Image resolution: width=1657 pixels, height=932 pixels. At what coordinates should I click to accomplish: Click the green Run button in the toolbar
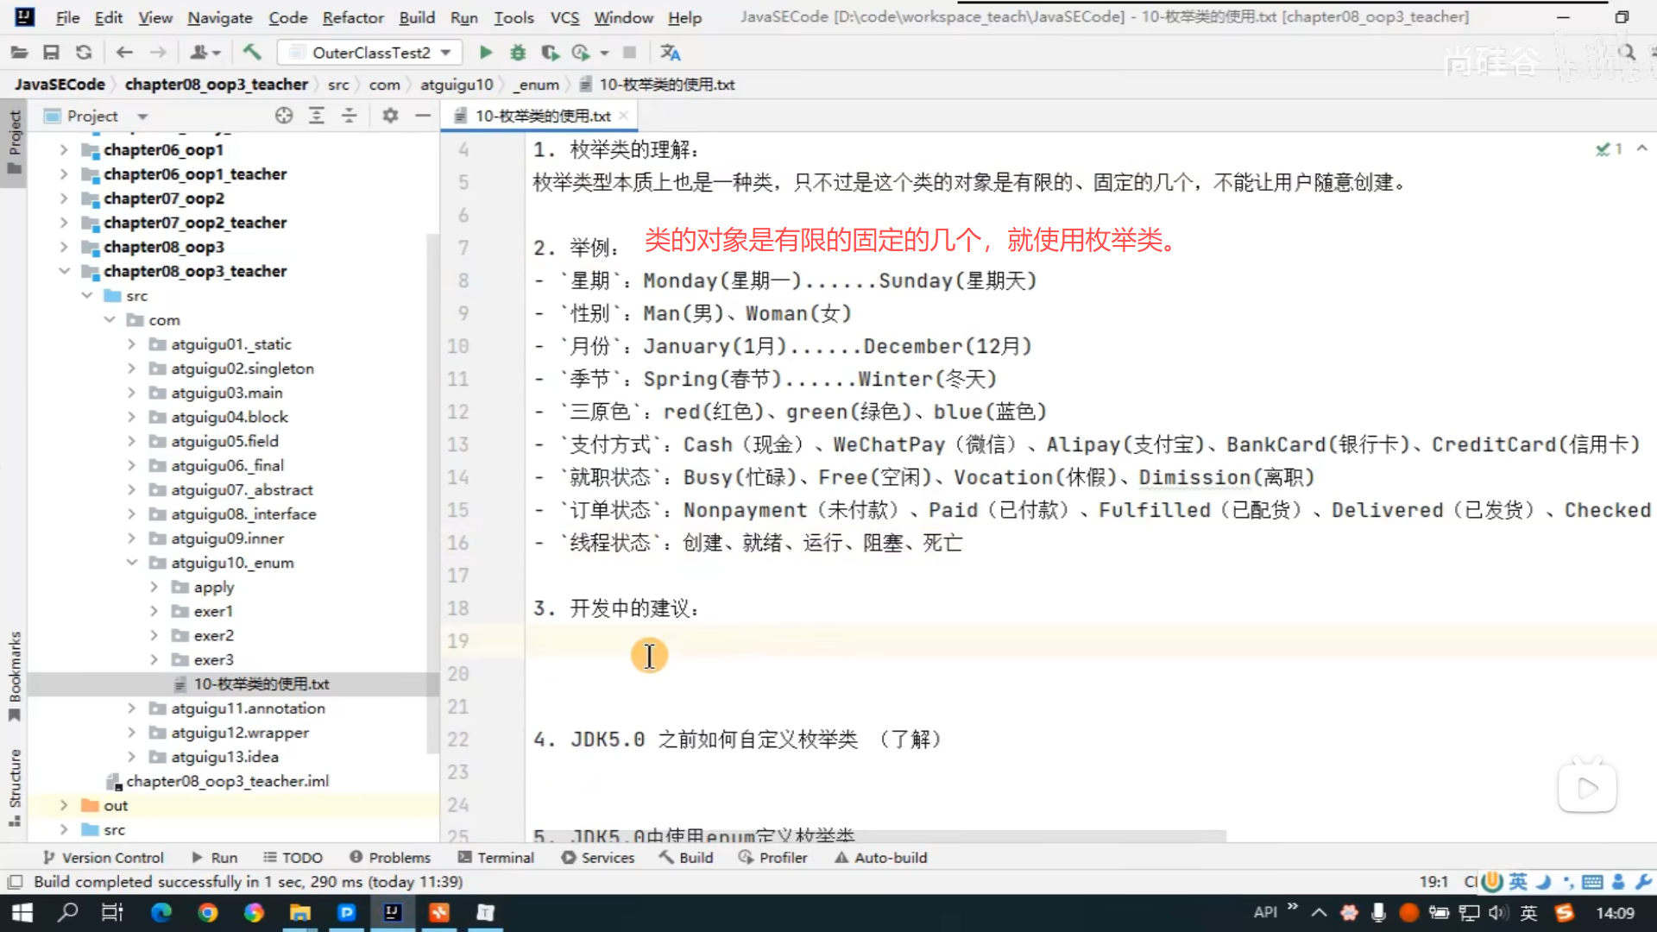(x=486, y=53)
